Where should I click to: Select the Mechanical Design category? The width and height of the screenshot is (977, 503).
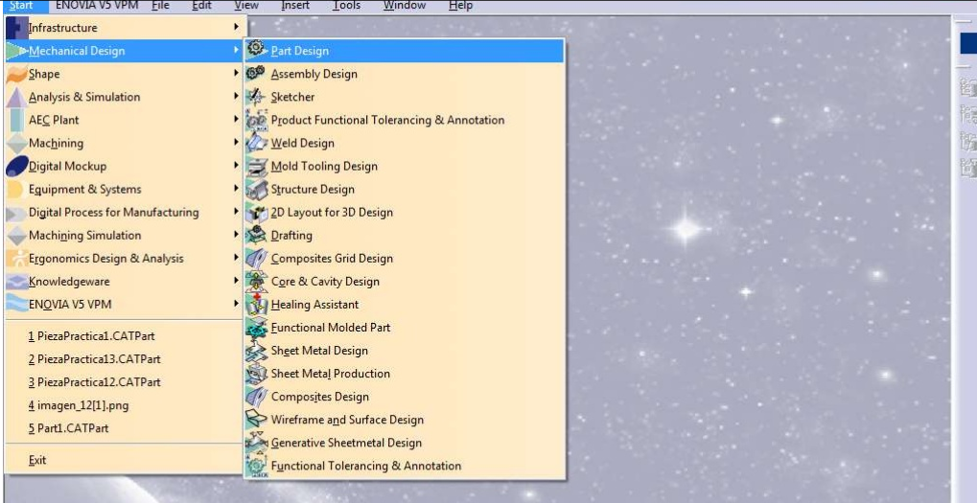pos(124,51)
